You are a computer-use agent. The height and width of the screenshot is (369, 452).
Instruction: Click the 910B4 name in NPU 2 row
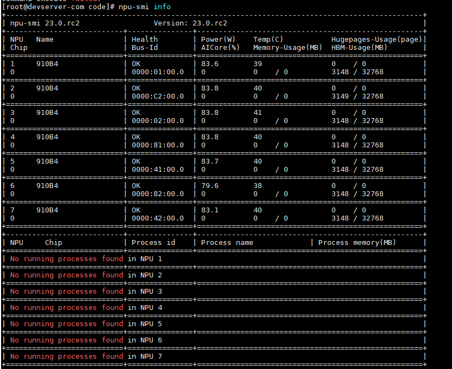pyautogui.click(x=47, y=88)
